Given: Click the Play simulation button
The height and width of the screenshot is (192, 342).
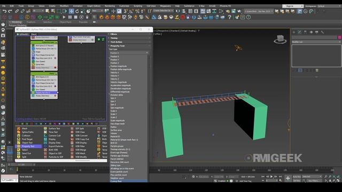Looking at the screenshot, I should tap(64, 17).
